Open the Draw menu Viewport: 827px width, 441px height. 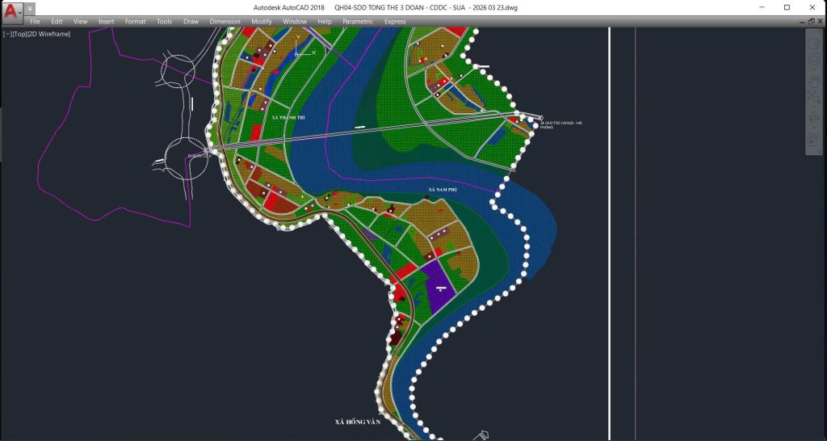pyautogui.click(x=191, y=22)
